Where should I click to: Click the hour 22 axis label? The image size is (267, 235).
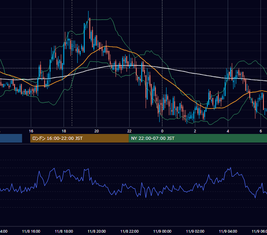click(130, 131)
